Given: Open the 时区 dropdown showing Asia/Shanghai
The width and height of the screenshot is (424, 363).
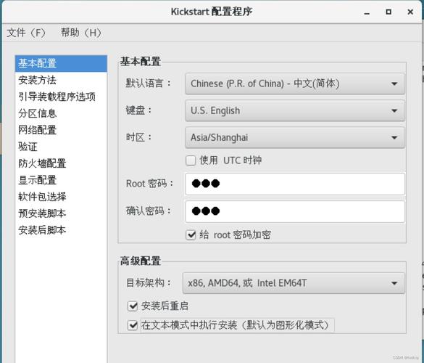Looking at the screenshot, I should 295,138.
